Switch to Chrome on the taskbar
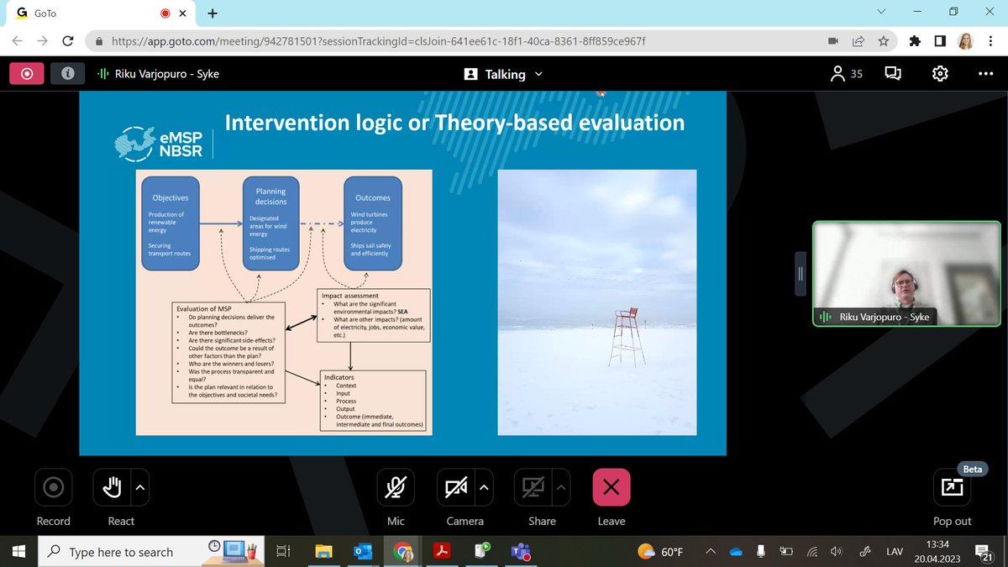 [x=402, y=552]
